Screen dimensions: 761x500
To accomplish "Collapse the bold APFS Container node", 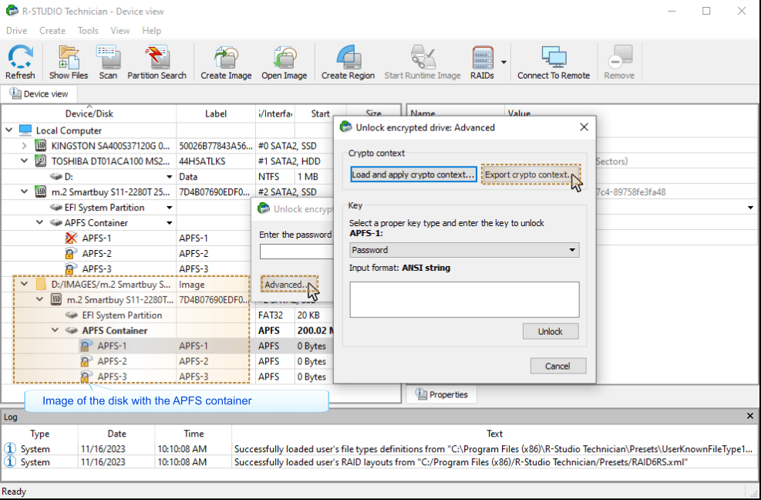I will coord(55,330).
